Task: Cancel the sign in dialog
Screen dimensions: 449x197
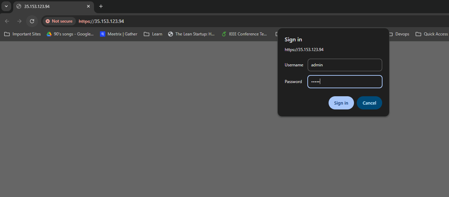Action: click(x=369, y=103)
